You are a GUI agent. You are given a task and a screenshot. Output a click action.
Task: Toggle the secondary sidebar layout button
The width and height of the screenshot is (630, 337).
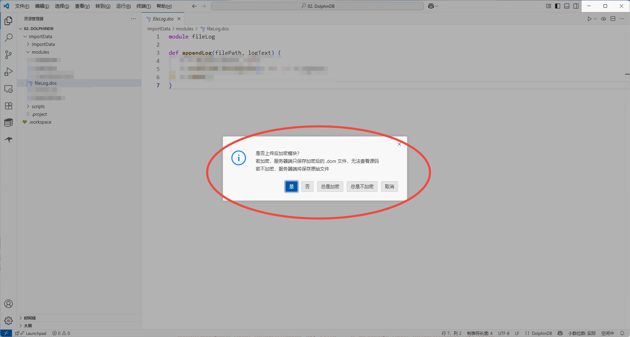click(x=576, y=6)
